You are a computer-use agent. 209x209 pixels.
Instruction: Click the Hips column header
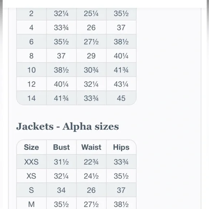(x=121, y=147)
